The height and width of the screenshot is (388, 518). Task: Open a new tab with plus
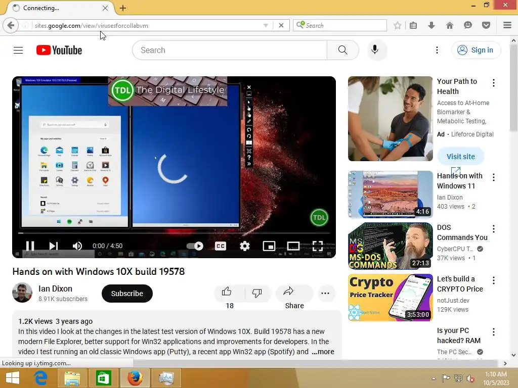[x=123, y=8]
